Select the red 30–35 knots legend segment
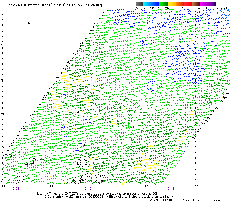This screenshot has width=230, height=202. tap(188, 4)
